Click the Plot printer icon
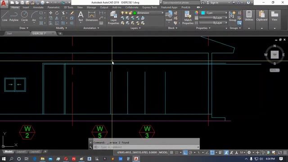 click(42, 3)
